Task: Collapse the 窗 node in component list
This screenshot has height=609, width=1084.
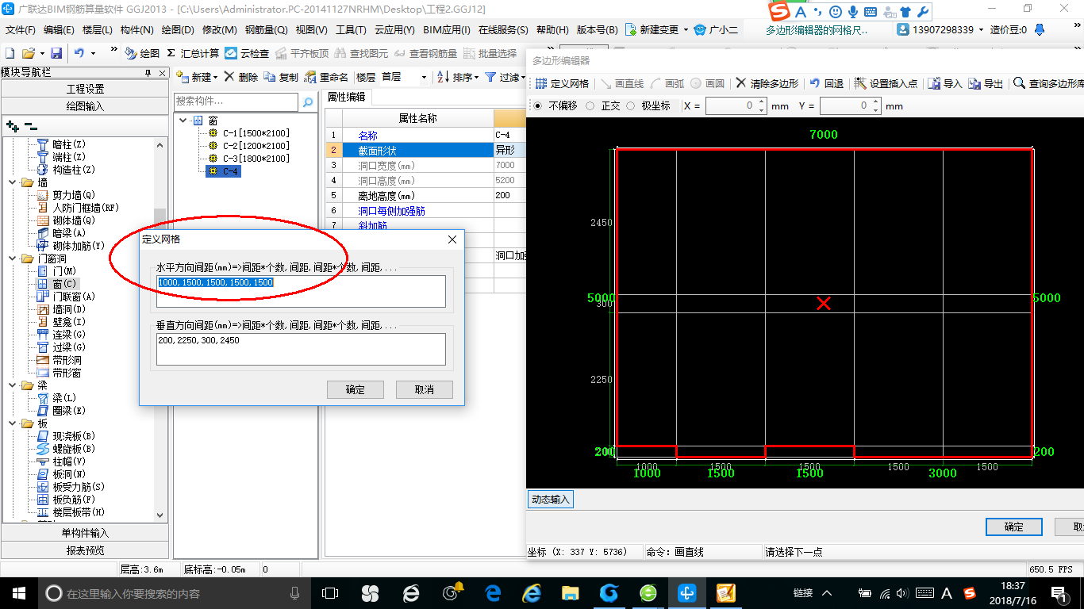Action: (184, 121)
